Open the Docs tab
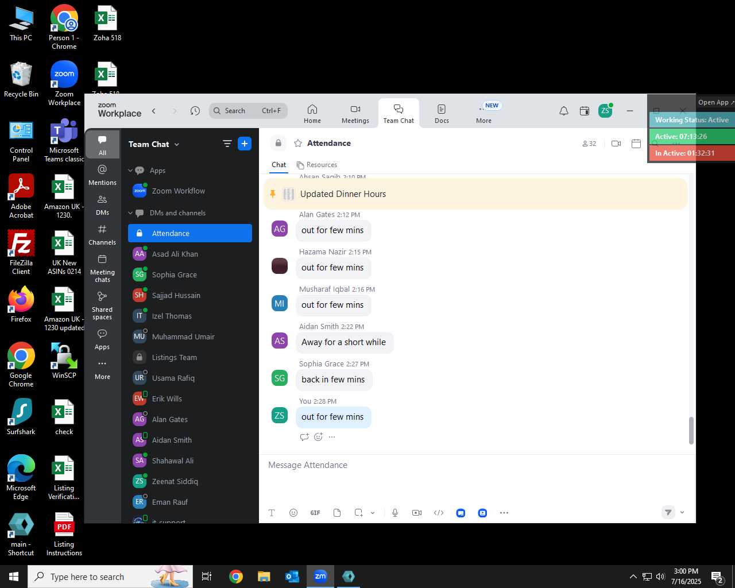The width and height of the screenshot is (735, 588). (x=442, y=113)
